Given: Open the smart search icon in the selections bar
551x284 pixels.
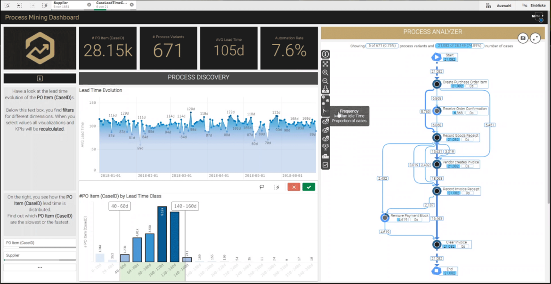Looking at the screenshot, I should click(8, 5).
